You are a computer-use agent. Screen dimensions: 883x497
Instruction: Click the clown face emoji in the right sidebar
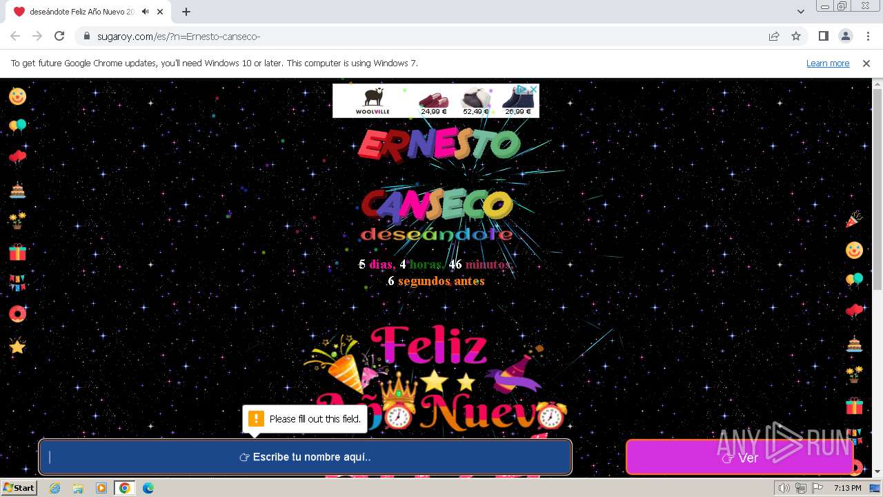point(854,250)
